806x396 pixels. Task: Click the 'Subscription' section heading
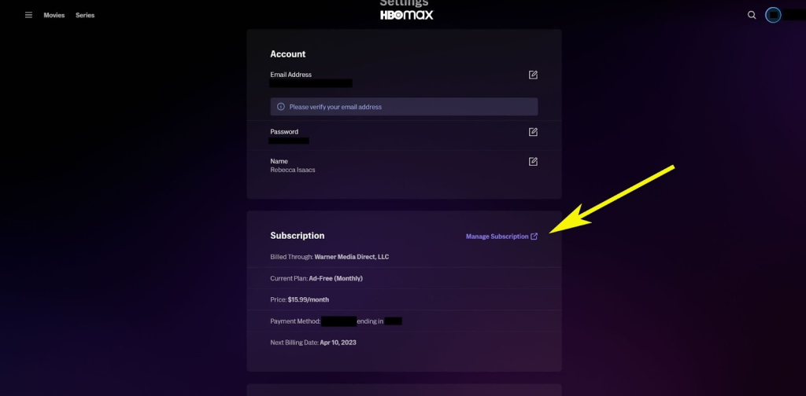tap(297, 236)
